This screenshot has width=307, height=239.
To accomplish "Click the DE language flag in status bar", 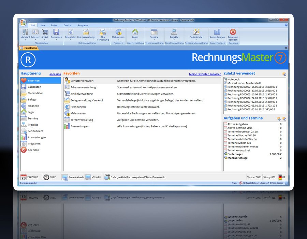I will (280, 177).
